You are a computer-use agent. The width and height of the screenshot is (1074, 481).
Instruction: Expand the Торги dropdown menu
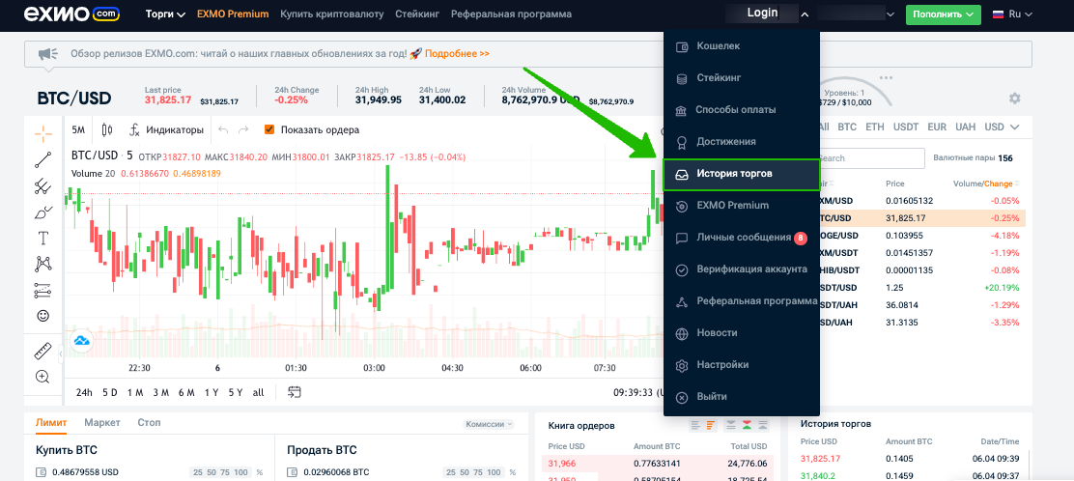click(165, 14)
